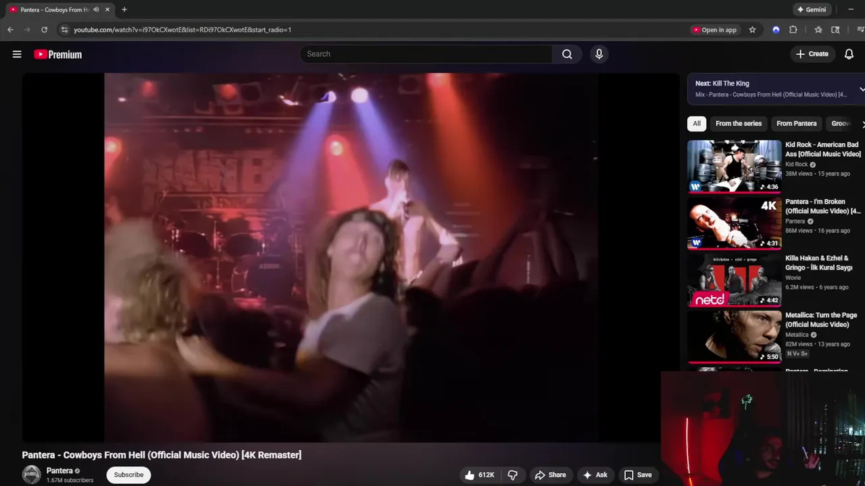The height and width of the screenshot is (486, 865).
Task: Click 86M views 16 years ago text
Action: point(818,230)
